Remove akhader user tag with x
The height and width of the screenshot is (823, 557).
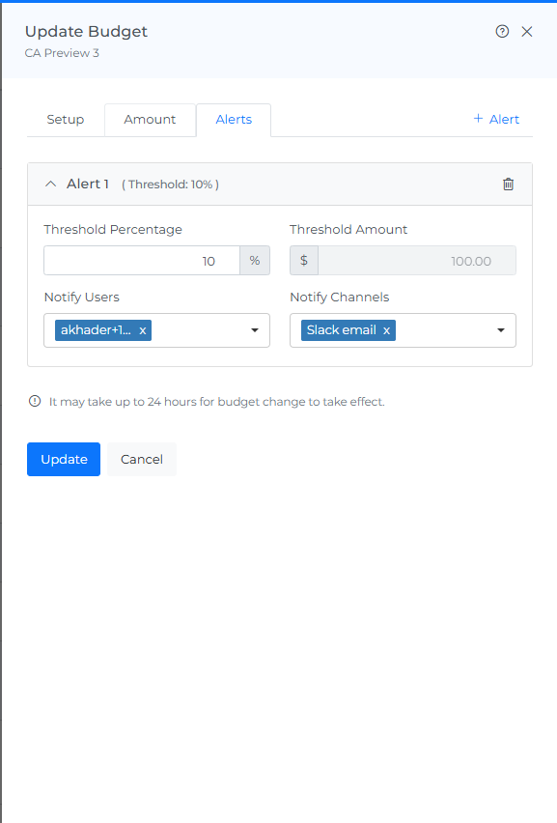coord(142,330)
